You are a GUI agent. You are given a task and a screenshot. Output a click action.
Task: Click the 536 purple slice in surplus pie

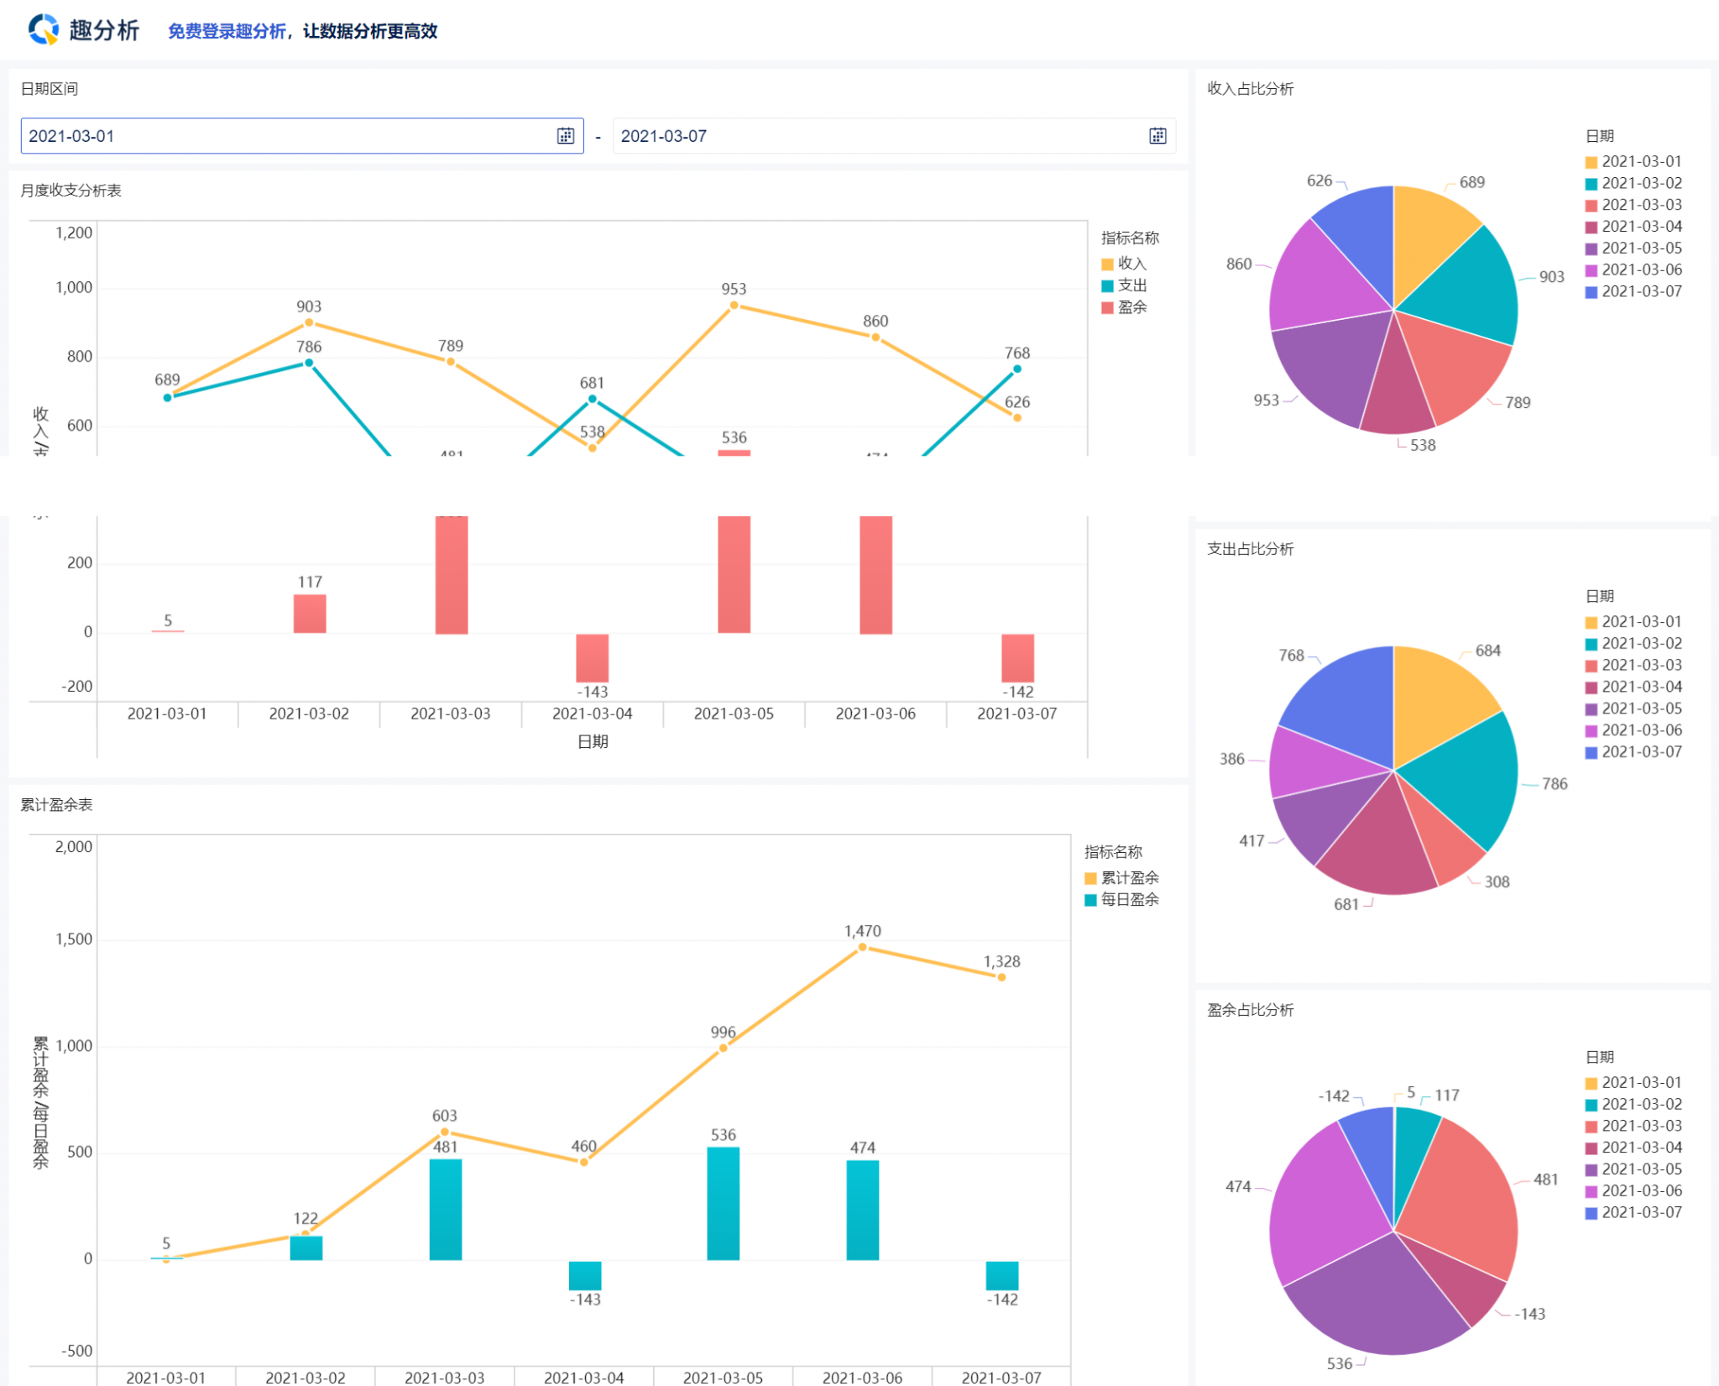[x=1377, y=1301]
